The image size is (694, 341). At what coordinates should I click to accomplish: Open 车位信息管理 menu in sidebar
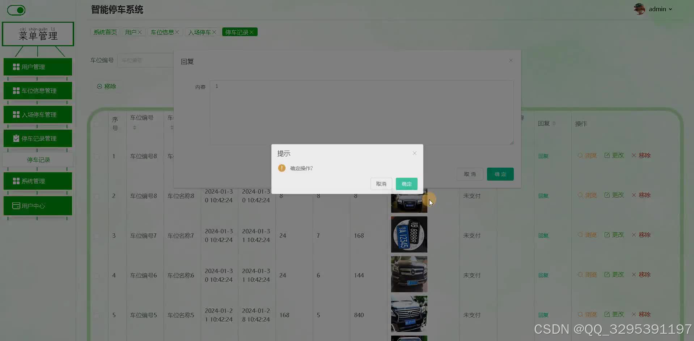38,91
